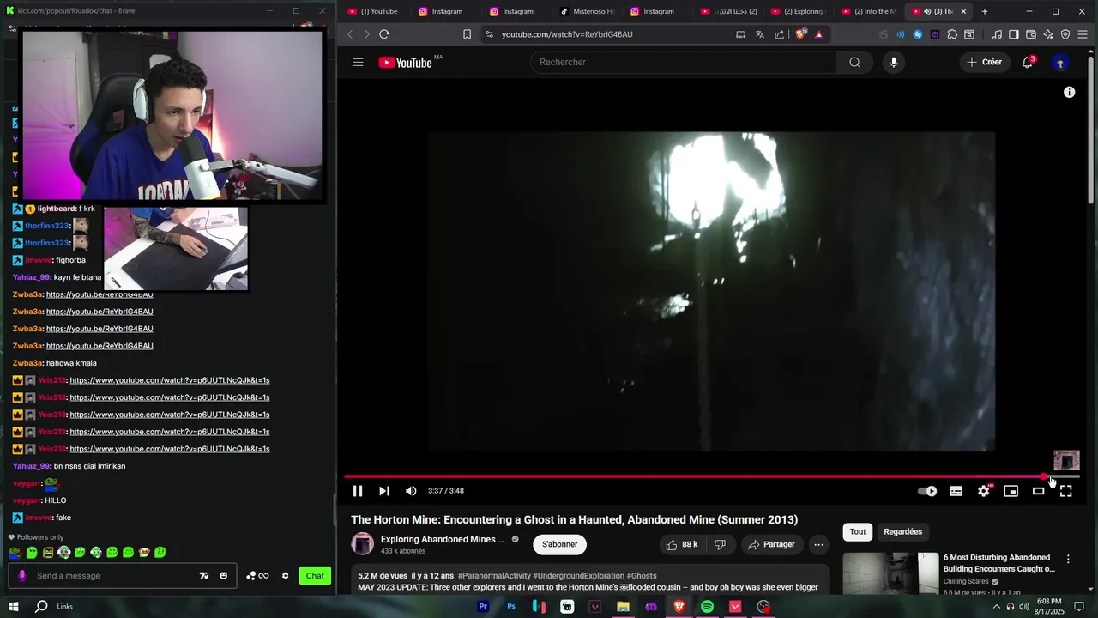Open the 6 Most Disturbing video thumbnail

890,573
